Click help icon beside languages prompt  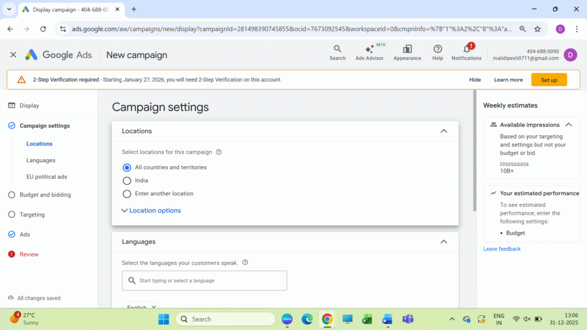(x=245, y=262)
